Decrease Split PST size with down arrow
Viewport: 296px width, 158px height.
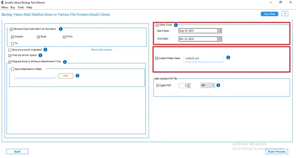point(188,86)
